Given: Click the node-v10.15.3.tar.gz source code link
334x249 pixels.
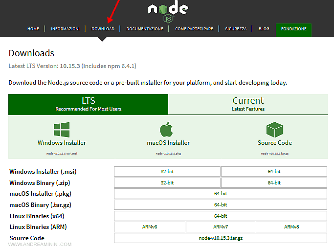Looking at the screenshot, I should [x=221, y=238].
